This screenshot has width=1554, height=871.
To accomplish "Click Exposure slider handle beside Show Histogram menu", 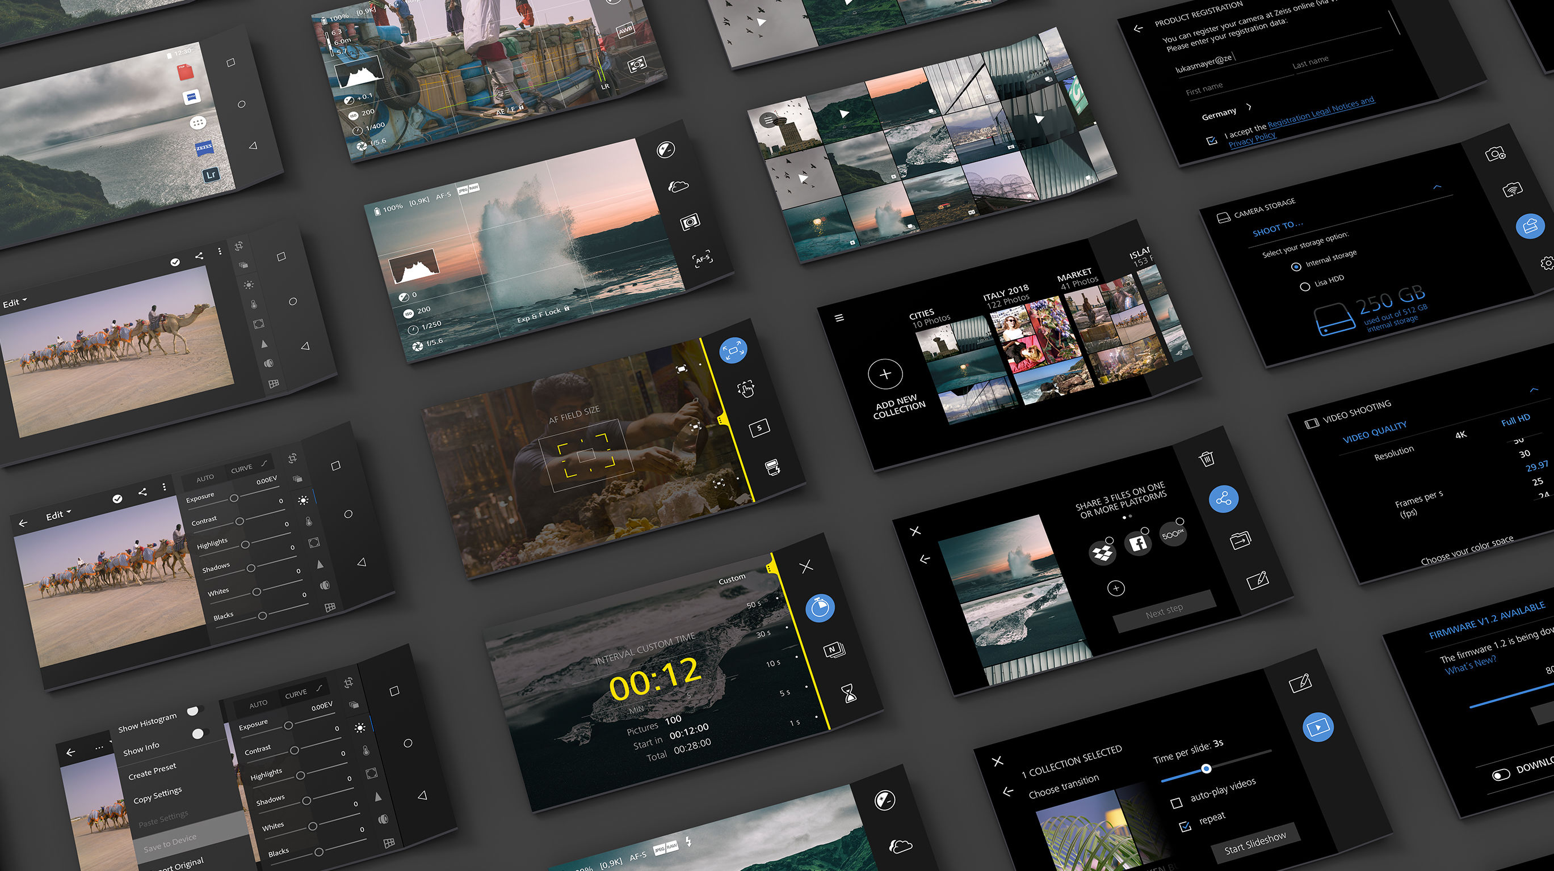I will point(288,725).
